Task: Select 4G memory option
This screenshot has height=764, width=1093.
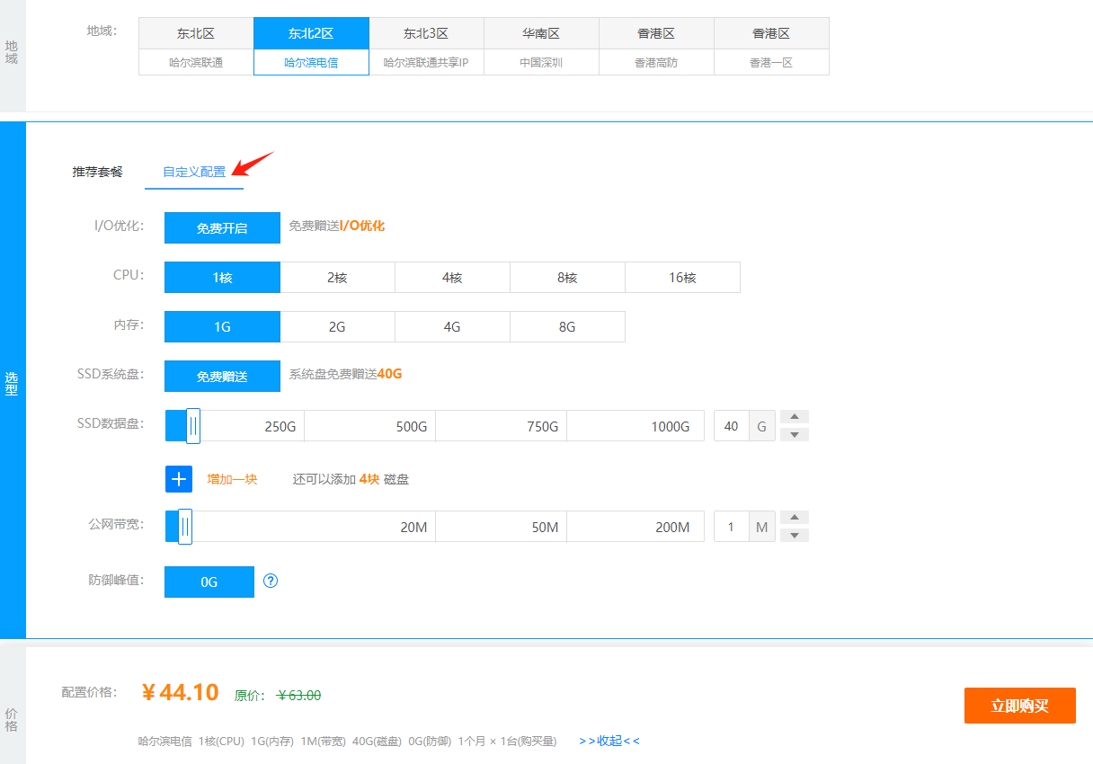Action: click(x=452, y=327)
